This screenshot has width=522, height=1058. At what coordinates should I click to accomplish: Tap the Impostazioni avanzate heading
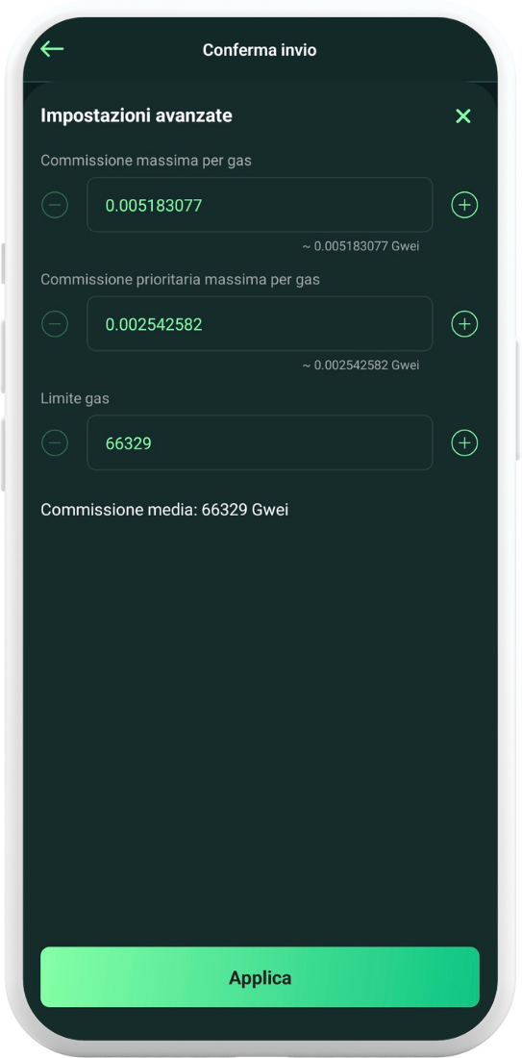coord(137,115)
